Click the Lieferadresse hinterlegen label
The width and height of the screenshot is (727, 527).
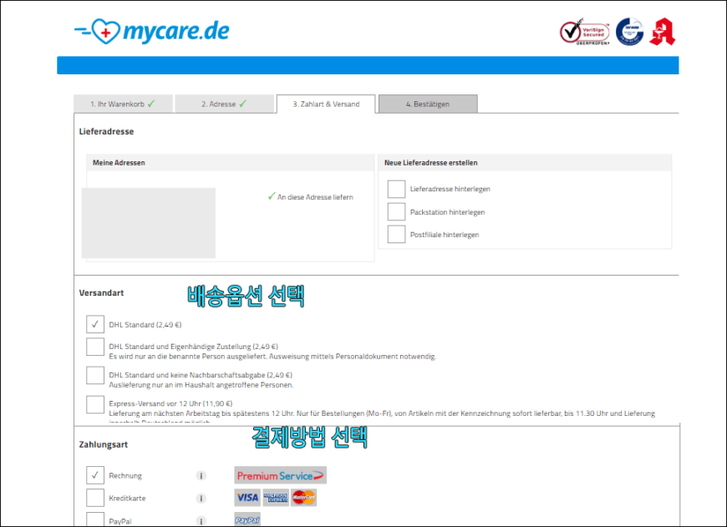[x=450, y=189]
